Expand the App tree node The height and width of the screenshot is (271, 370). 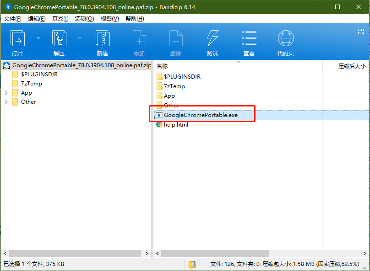click(6, 93)
